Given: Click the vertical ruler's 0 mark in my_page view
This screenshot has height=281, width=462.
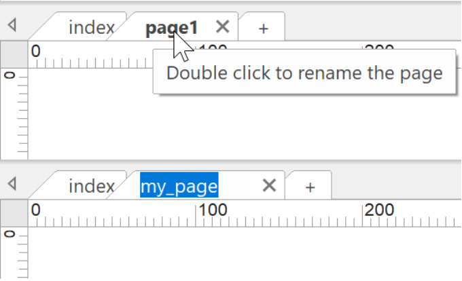Looking at the screenshot, I should [x=10, y=234].
